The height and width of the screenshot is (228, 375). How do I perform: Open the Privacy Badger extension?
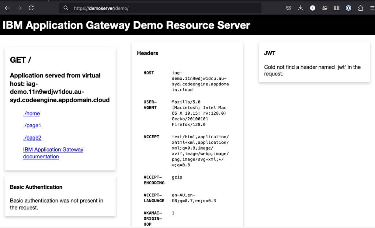point(324,8)
